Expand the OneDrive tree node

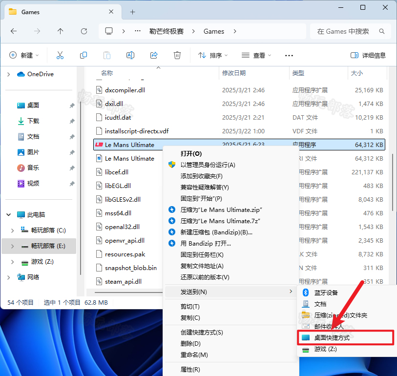(9, 74)
